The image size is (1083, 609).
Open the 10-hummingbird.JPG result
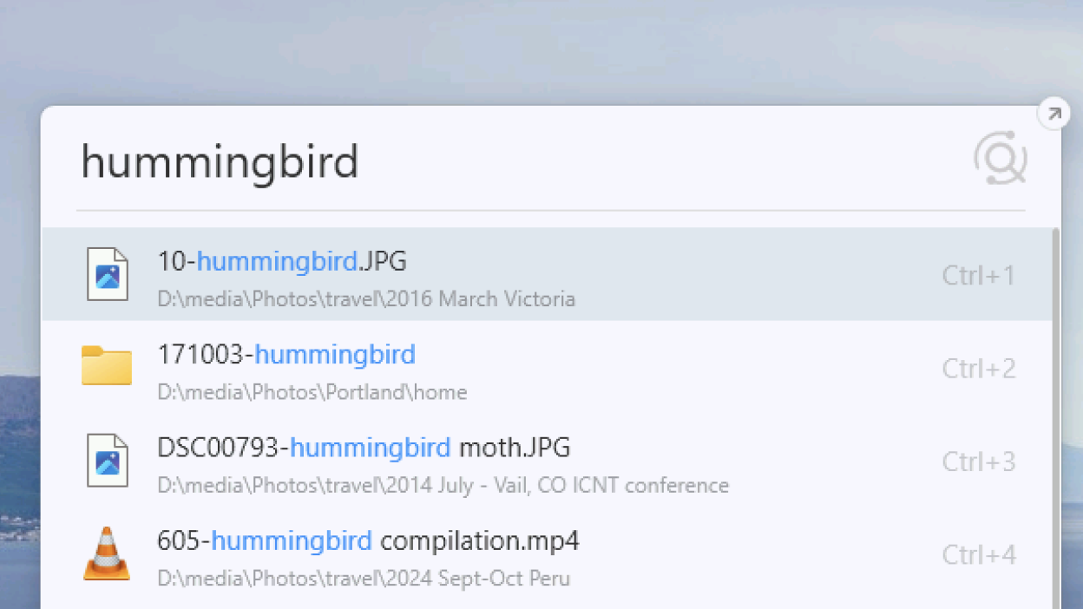(282, 261)
